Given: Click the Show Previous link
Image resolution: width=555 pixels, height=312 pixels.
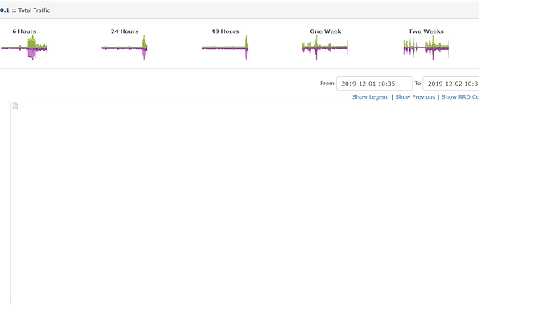Looking at the screenshot, I should (415, 97).
